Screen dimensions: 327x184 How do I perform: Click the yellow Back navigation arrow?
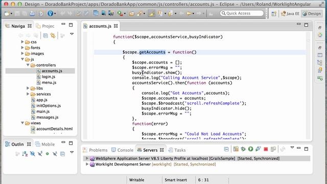189,14
